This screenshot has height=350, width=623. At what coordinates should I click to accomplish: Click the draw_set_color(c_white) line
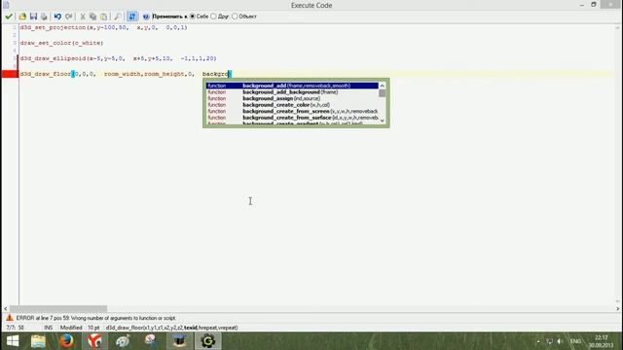tap(61, 43)
